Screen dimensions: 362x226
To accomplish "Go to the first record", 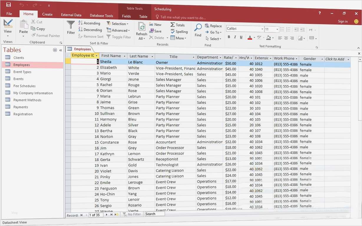I will pos(82,215).
